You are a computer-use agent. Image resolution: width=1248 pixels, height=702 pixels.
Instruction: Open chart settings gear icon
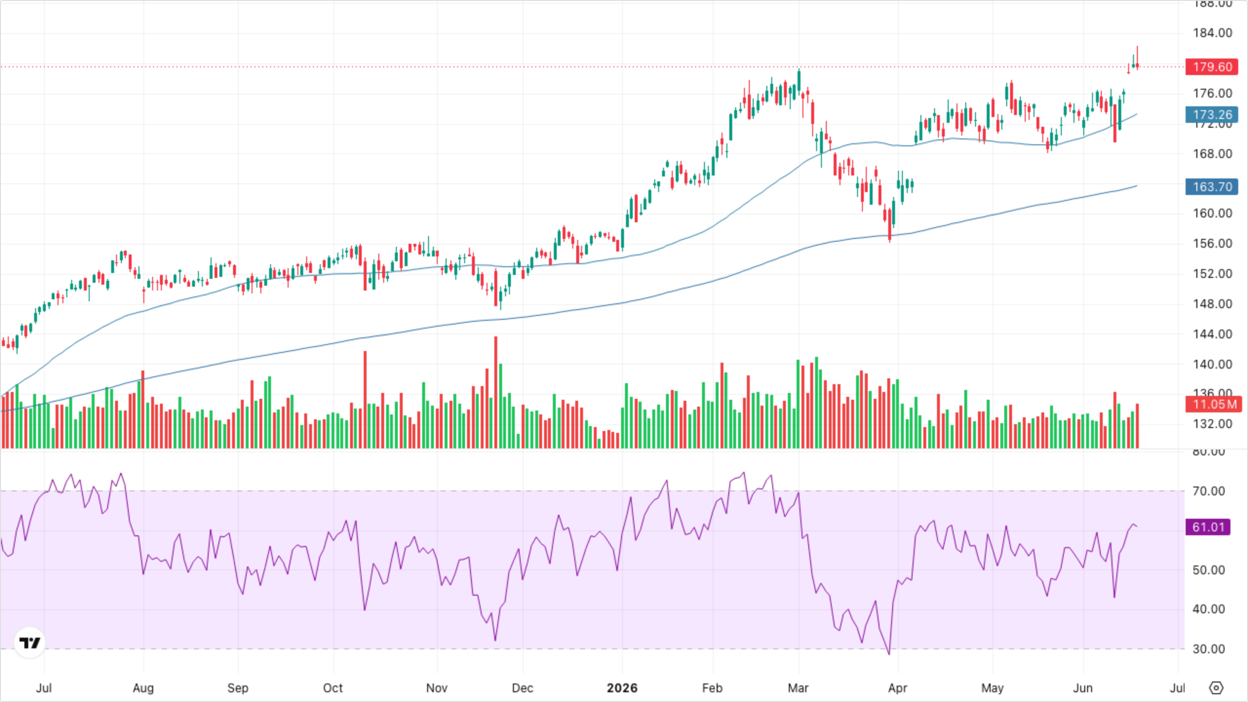1216,688
